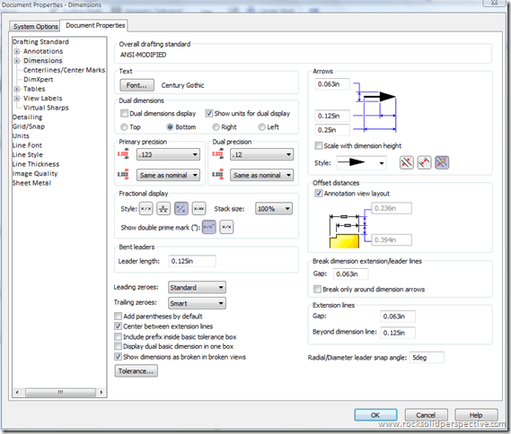
Task: Select the diagonal fraction style icon
Action: pos(181,209)
